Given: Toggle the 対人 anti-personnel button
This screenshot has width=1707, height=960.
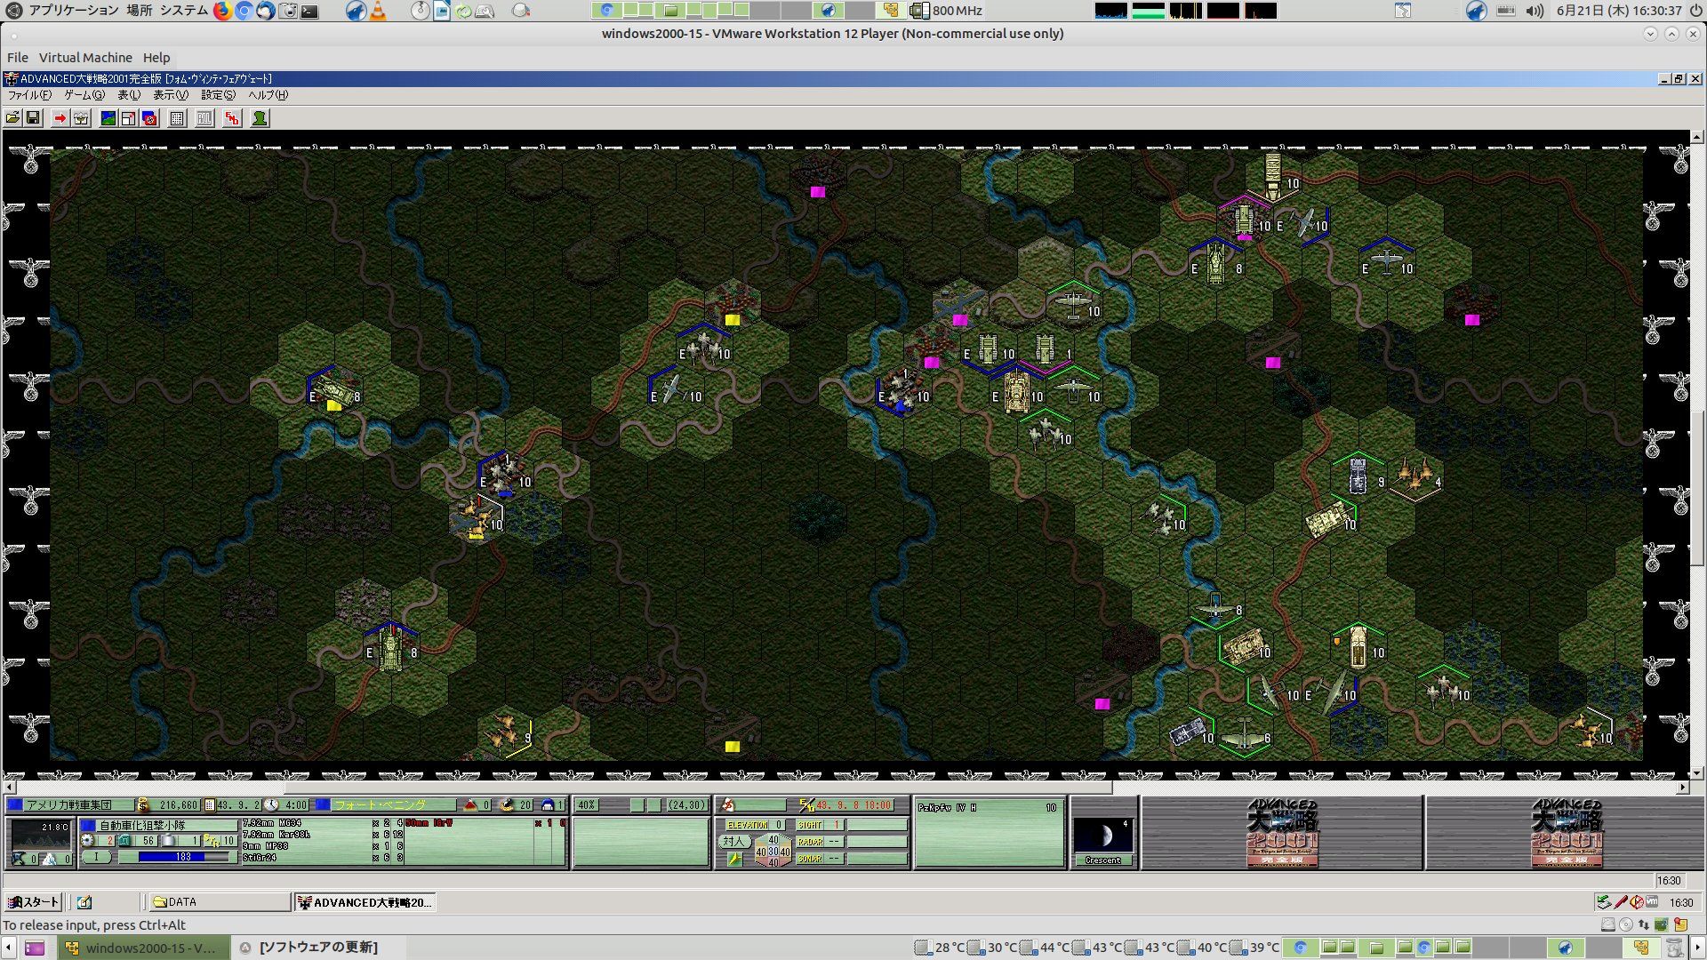Looking at the screenshot, I should point(733,841).
